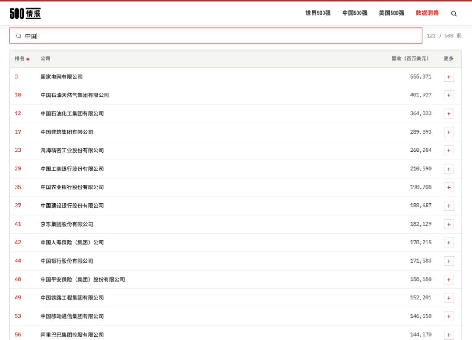
Task: Select company name 京东集团股份有限公司
Action: click(x=67, y=224)
